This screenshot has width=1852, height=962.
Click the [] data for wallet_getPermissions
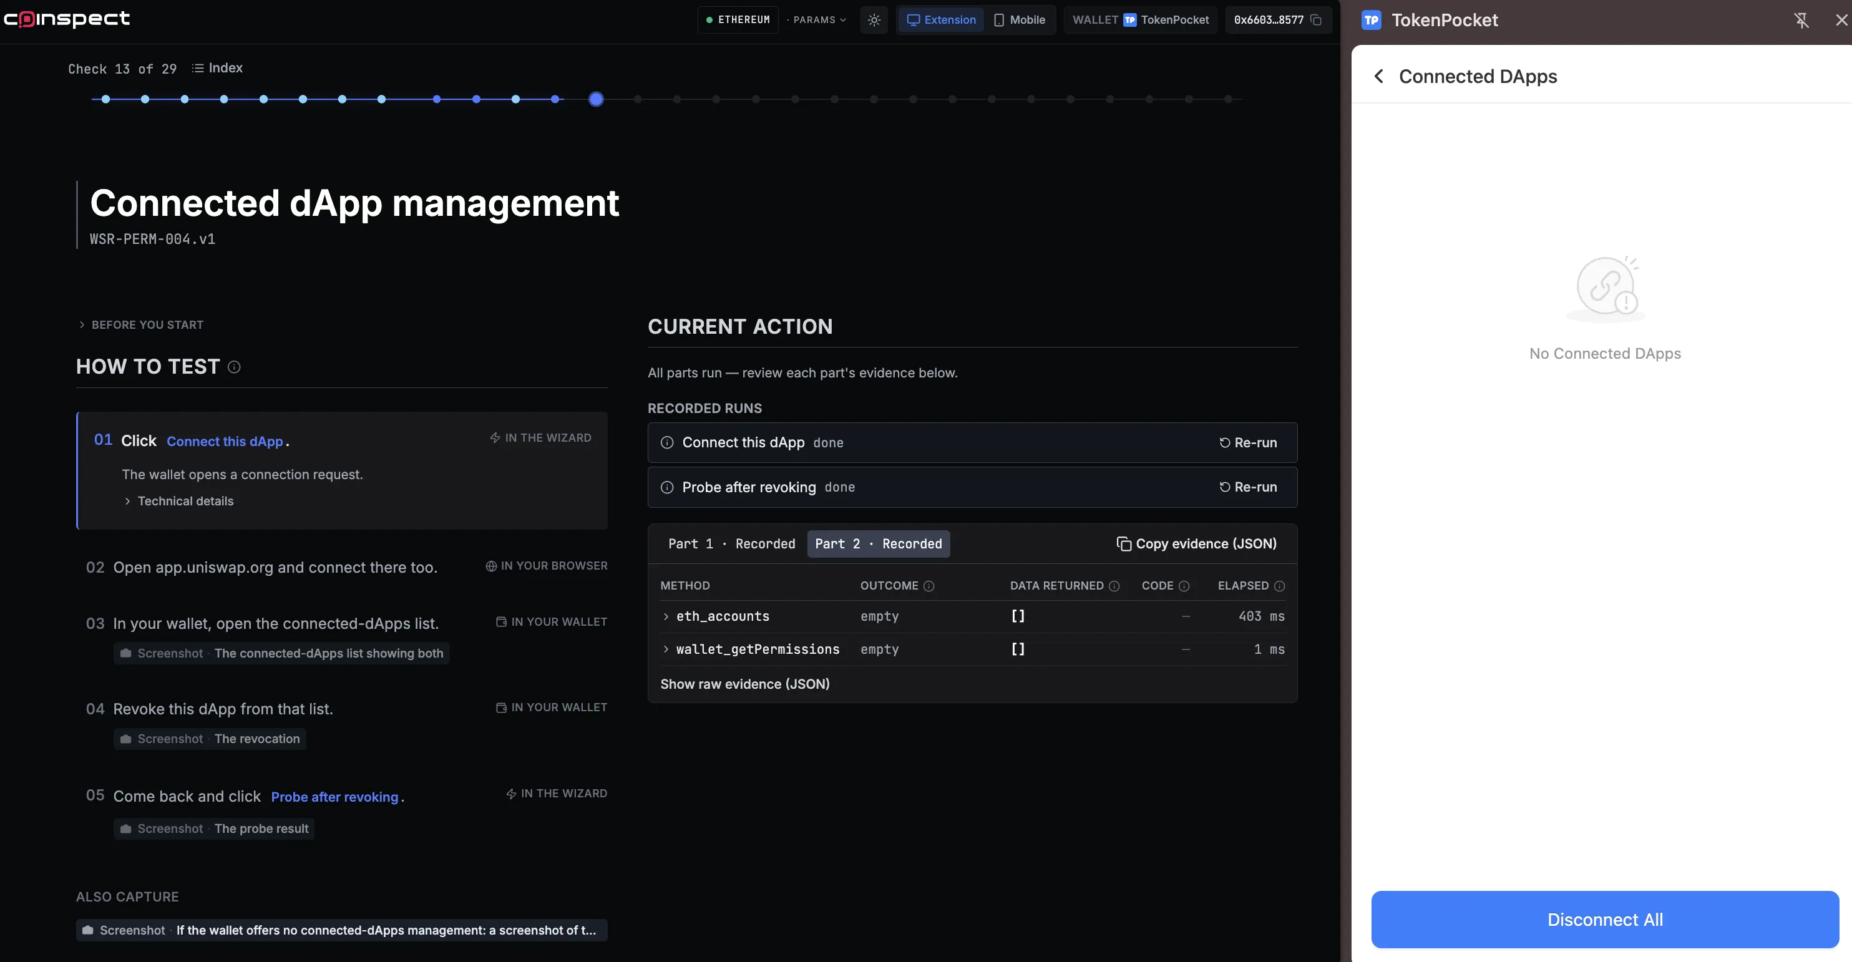1017,650
